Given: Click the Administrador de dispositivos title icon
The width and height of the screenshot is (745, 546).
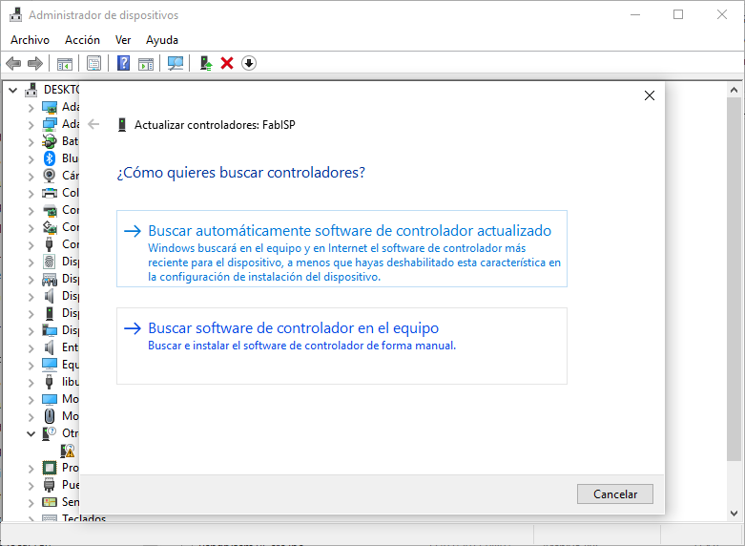Looking at the screenshot, I should click(15, 14).
